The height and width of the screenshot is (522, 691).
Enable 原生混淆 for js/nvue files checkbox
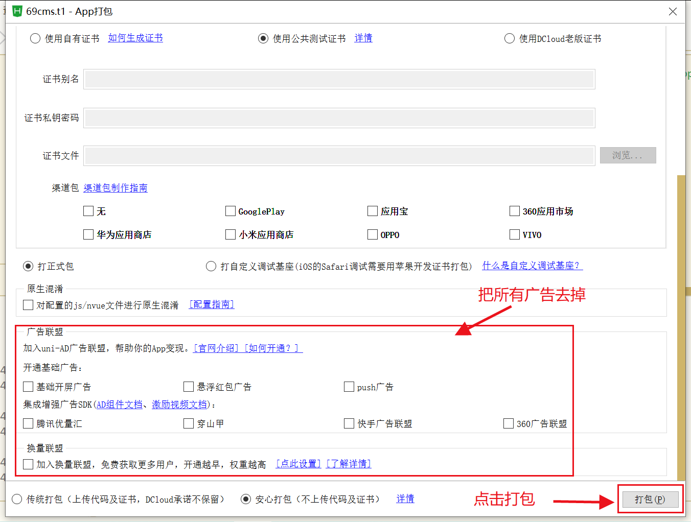pos(28,305)
